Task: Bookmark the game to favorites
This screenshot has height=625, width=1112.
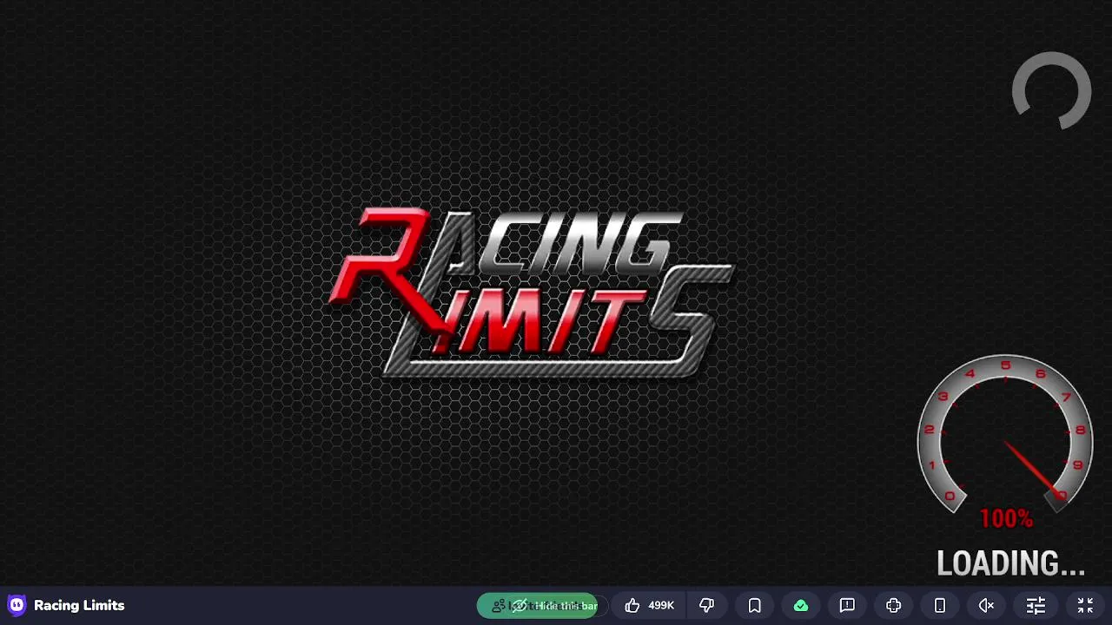Action: pyautogui.click(x=754, y=606)
